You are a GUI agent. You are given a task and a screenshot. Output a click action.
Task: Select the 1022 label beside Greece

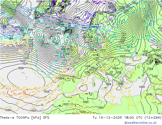coord(121,84)
